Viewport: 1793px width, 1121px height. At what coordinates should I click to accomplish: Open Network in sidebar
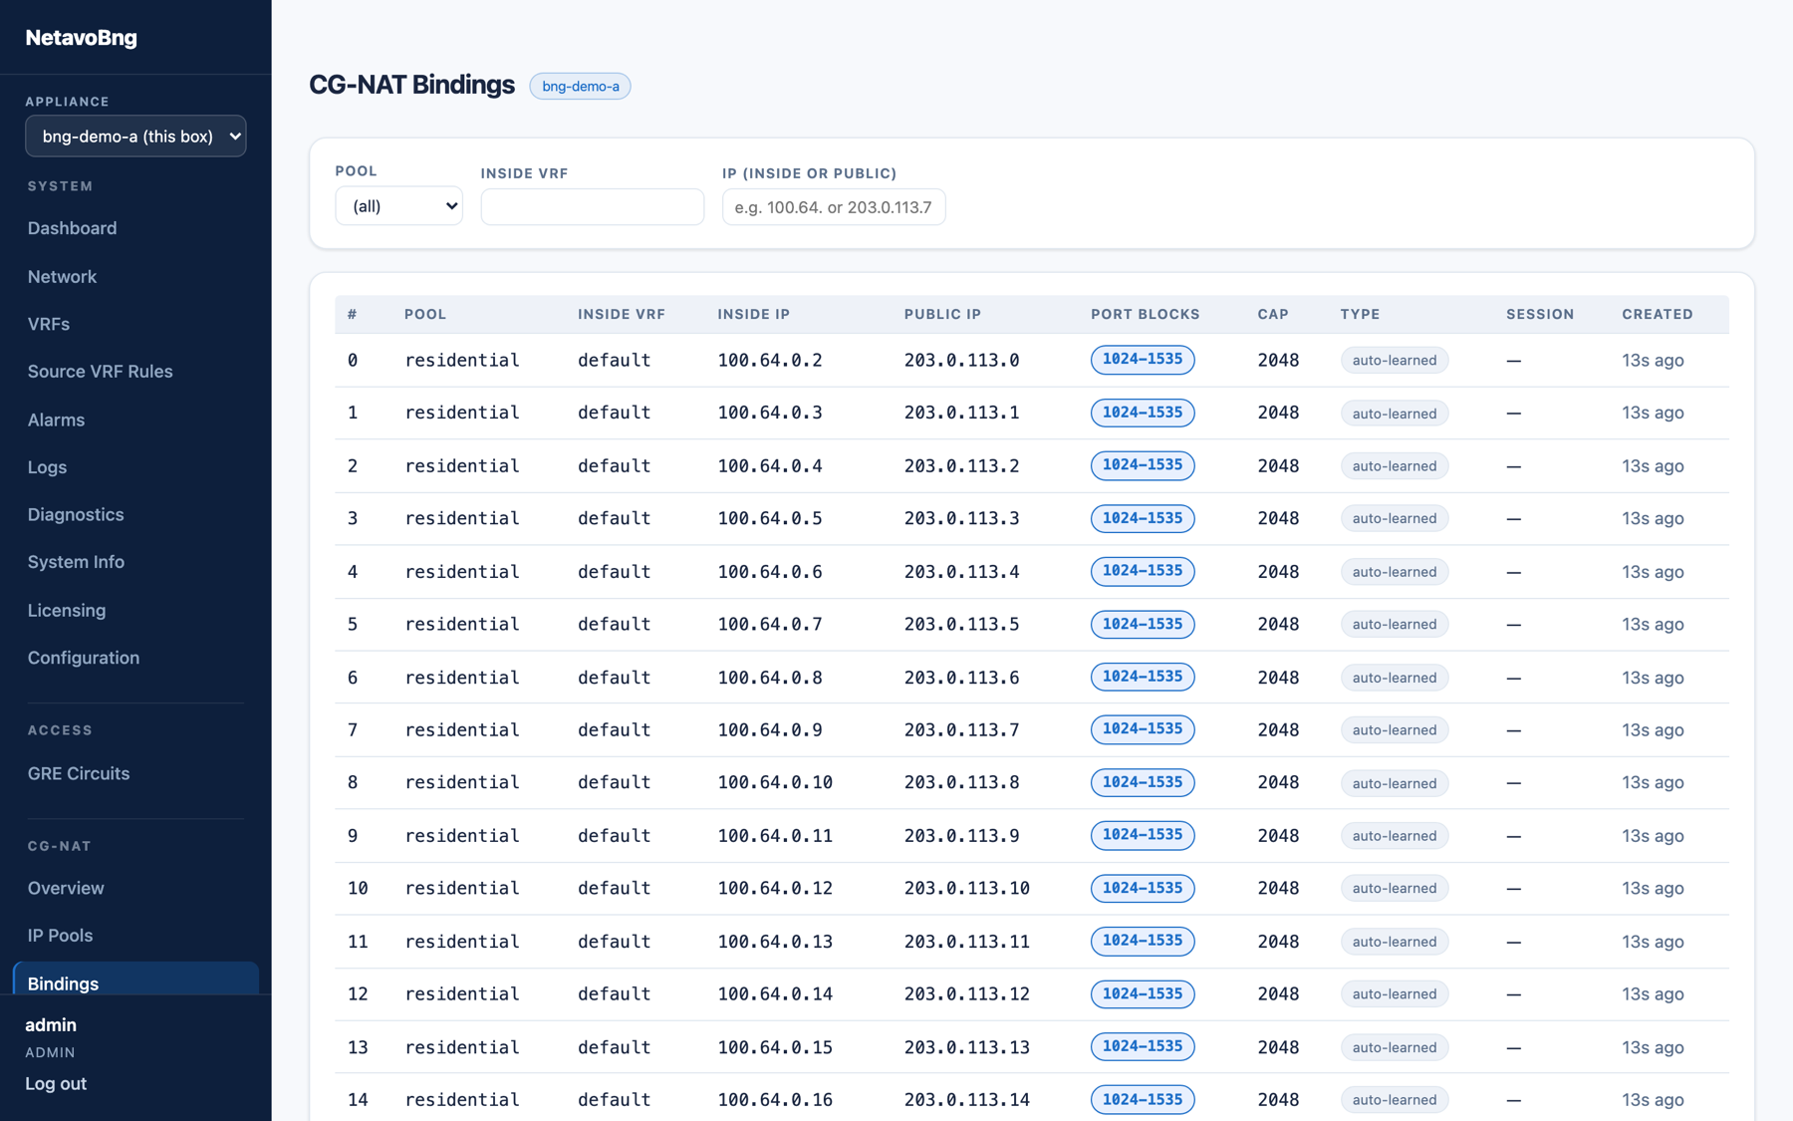[62, 276]
